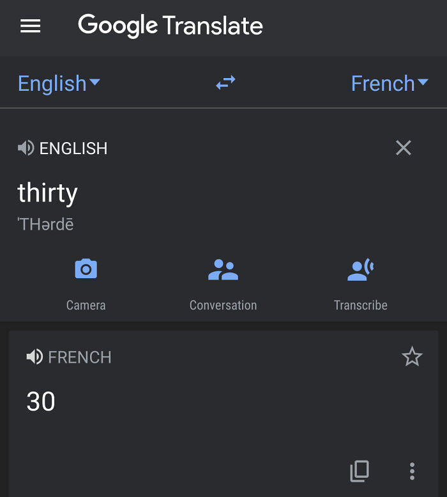The image size is (447, 497).
Task: Tap the Camera label
Action: click(x=86, y=305)
